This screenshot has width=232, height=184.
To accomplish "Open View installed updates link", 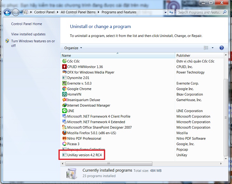I will tap(28, 34).
